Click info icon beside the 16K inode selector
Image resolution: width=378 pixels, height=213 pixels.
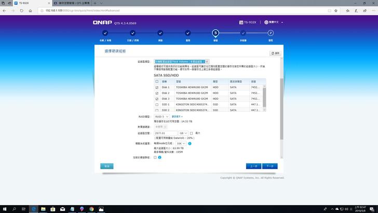tap(190, 143)
